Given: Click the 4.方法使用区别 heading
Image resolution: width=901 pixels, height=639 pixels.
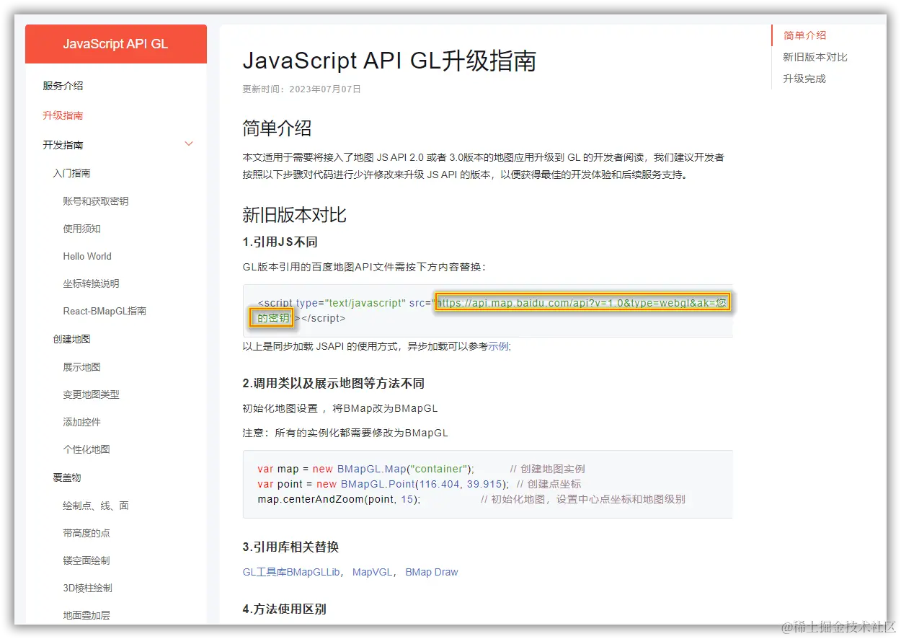Looking at the screenshot, I should click(x=284, y=609).
